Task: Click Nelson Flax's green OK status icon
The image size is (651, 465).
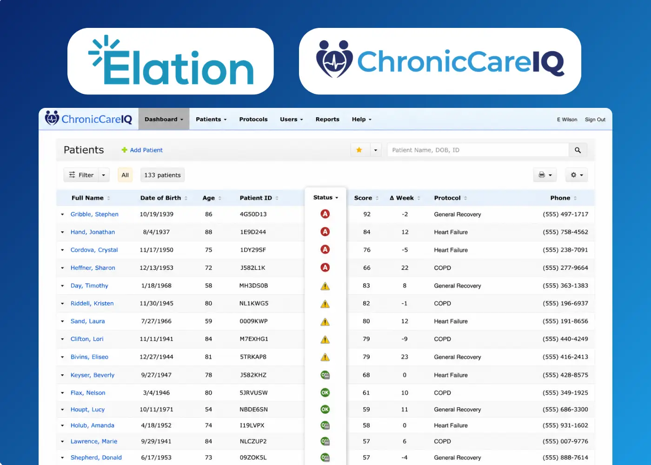Action: pyautogui.click(x=325, y=392)
